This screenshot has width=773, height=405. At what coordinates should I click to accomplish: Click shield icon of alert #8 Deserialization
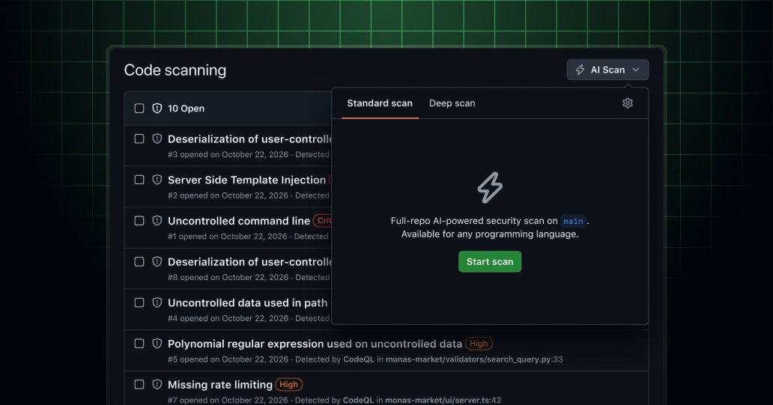tap(157, 261)
